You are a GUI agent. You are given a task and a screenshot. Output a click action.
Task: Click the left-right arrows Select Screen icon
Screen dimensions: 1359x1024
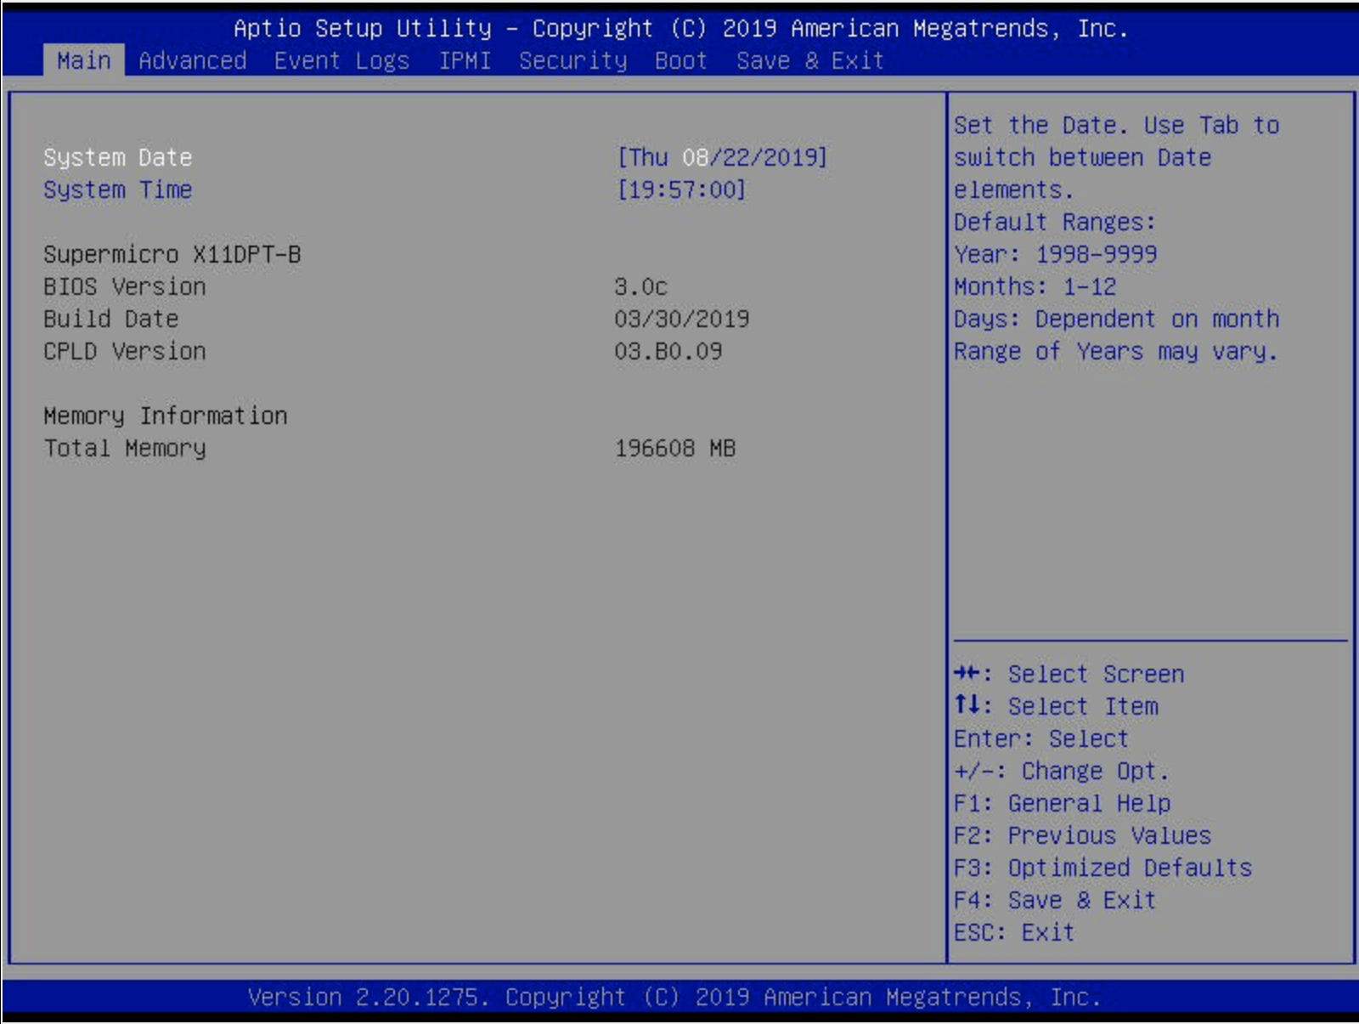(x=967, y=673)
